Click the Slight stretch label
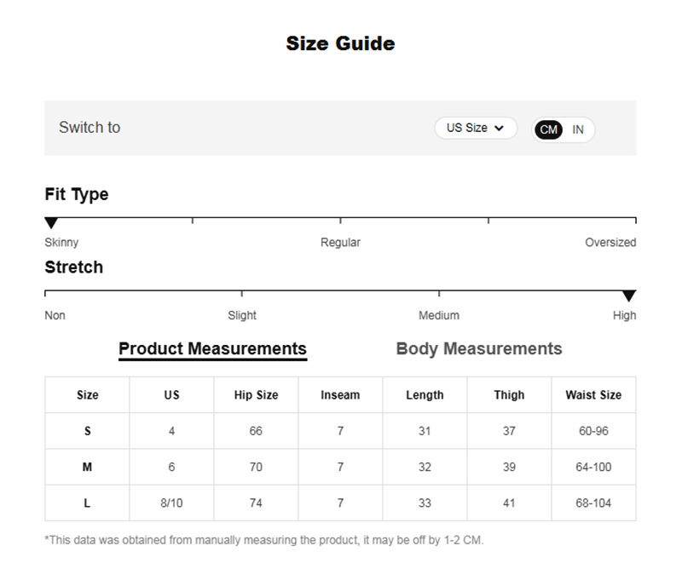This screenshot has width=682, height=563. click(242, 315)
